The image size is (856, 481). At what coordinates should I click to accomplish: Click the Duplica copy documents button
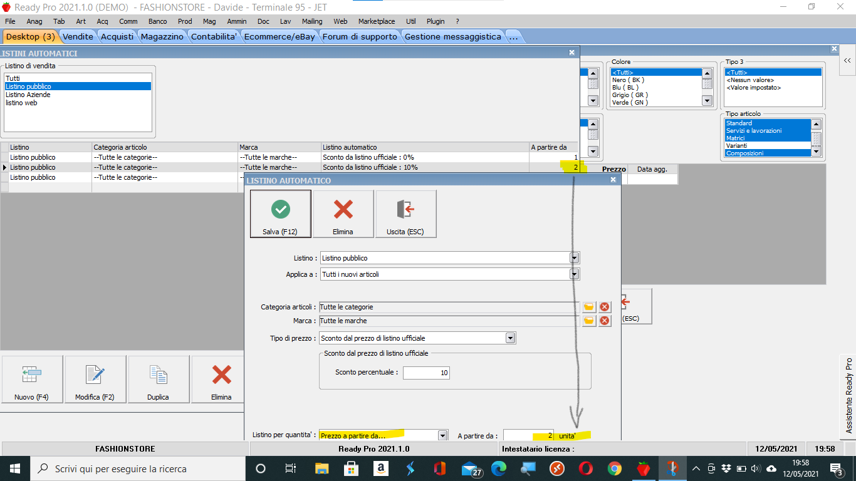[158, 380]
